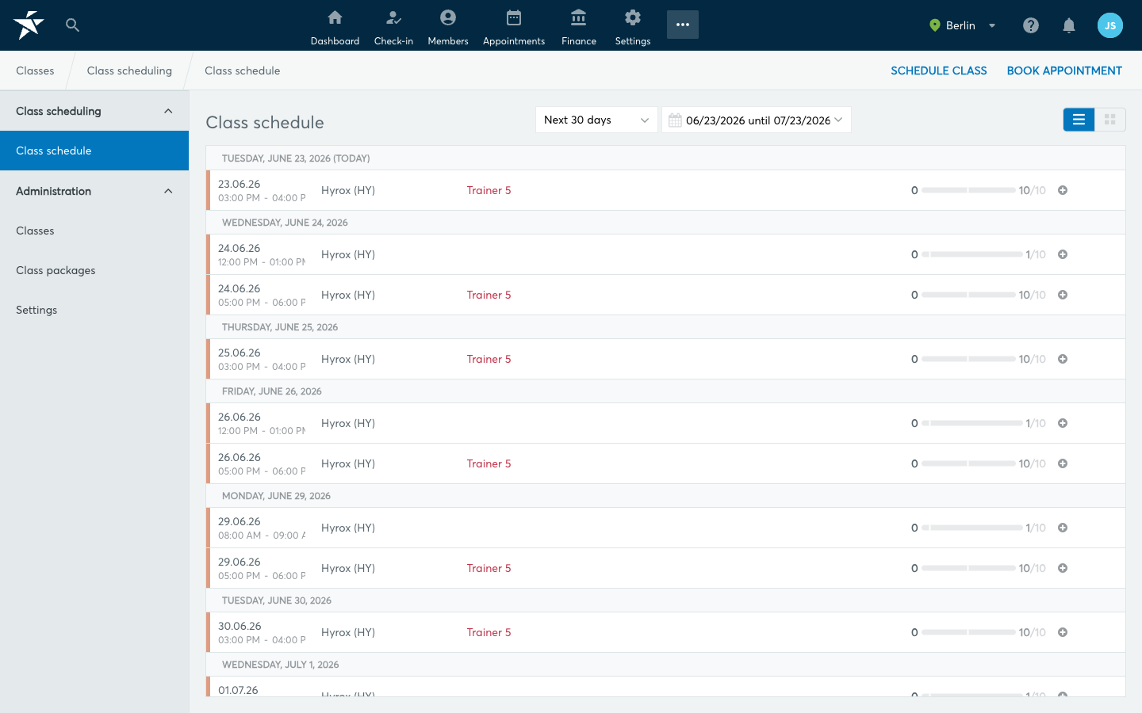This screenshot has width=1142, height=713.
Task: Add booking to 25.06.26 03:00 PM class
Action: 1063,359
